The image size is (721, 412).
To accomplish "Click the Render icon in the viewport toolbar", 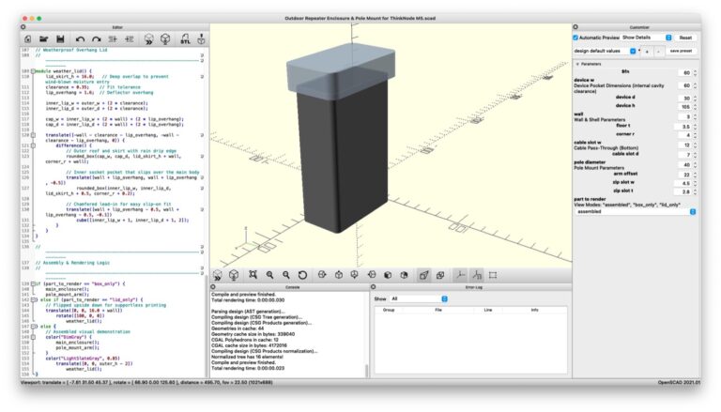I will pyautogui.click(x=234, y=275).
